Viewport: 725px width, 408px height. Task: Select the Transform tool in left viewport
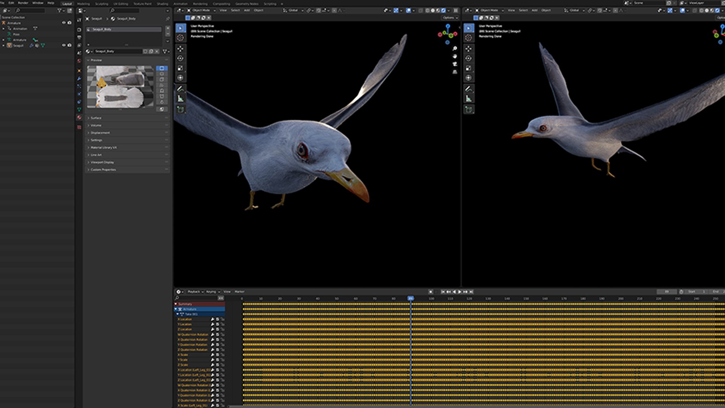pos(180,78)
